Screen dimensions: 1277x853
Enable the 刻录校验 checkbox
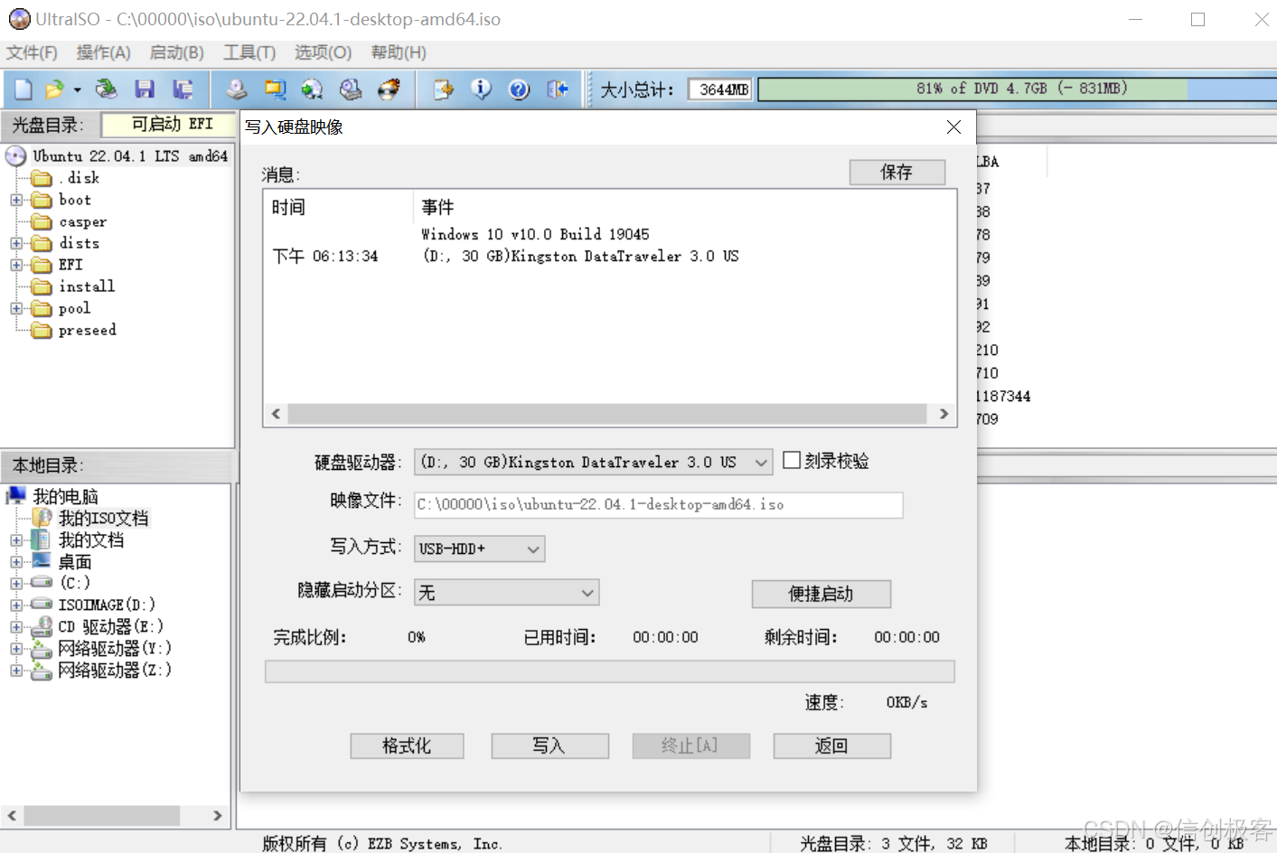(792, 461)
